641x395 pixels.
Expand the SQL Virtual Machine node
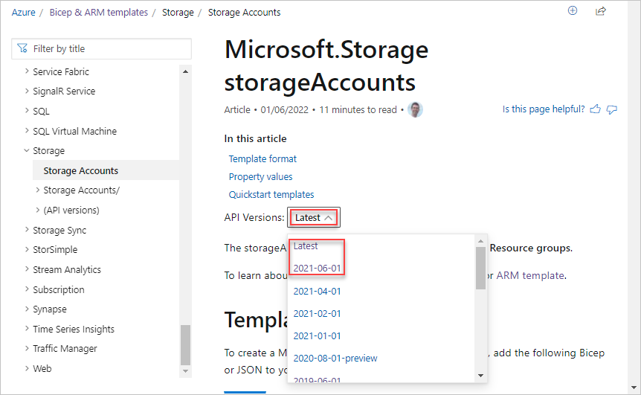click(x=27, y=131)
